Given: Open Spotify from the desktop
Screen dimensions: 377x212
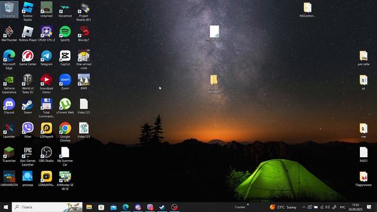Looking at the screenshot, I should [65, 34].
